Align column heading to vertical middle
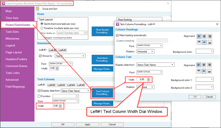 (204, 42)
